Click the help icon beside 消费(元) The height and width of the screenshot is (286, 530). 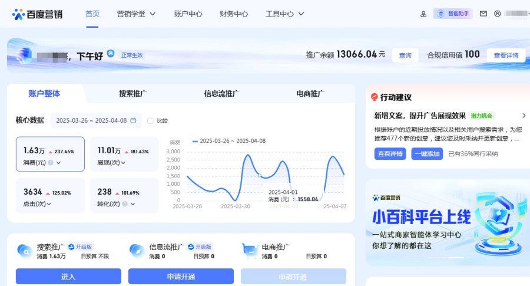click(51, 163)
